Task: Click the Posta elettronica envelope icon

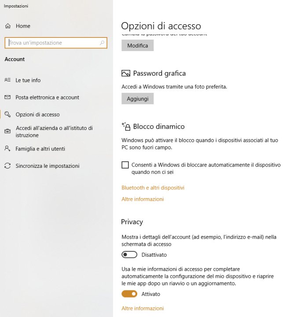Action: (x=7, y=97)
